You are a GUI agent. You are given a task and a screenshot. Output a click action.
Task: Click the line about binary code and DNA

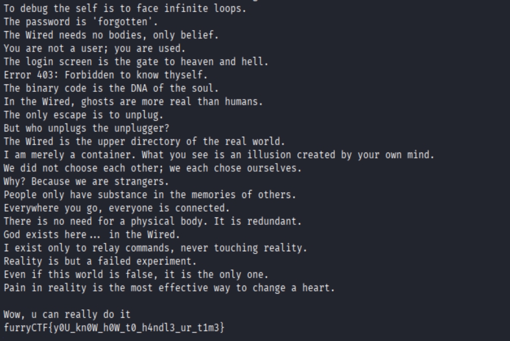point(111,88)
